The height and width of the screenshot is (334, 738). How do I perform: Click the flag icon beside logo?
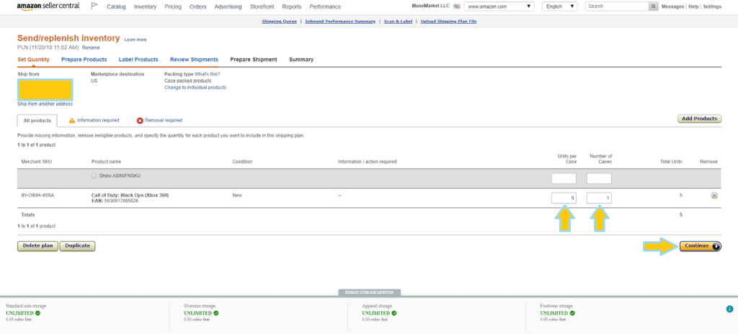pyautogui.click(x=94, y=6)
